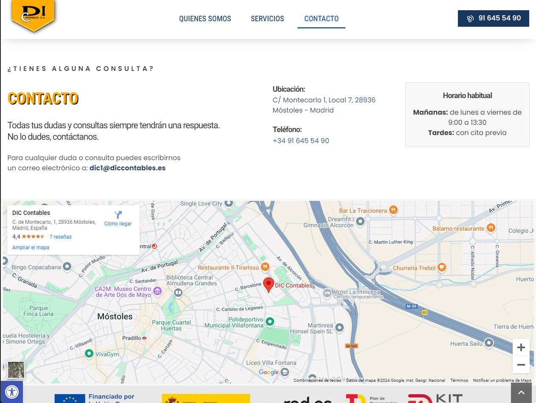Screen dimensions: 536x403
Task: Click the Cómo llegar directions icon
Action: coord(118,215)
